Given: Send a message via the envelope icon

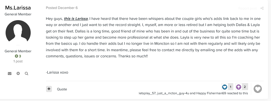Looking at the screenshot, I should 10,74.
